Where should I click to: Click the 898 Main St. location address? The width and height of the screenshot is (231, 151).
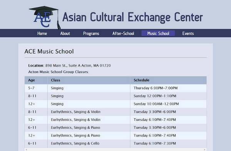tap(78, 65)
